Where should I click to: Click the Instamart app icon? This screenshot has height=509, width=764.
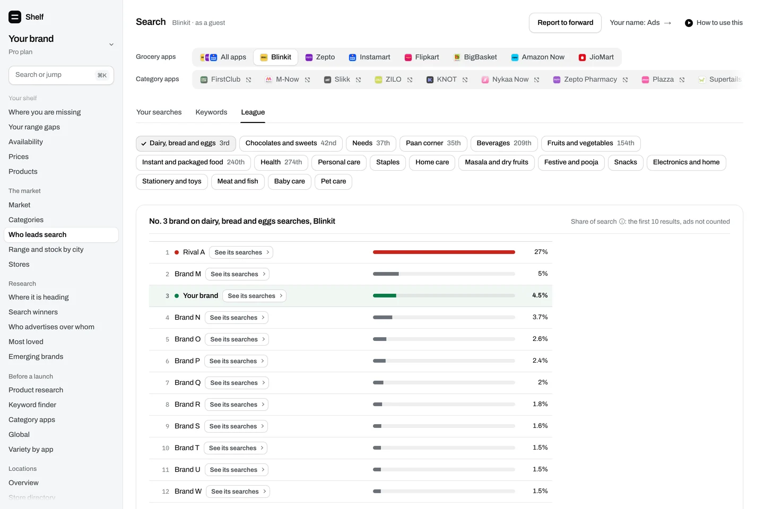(x=352, y=57)
